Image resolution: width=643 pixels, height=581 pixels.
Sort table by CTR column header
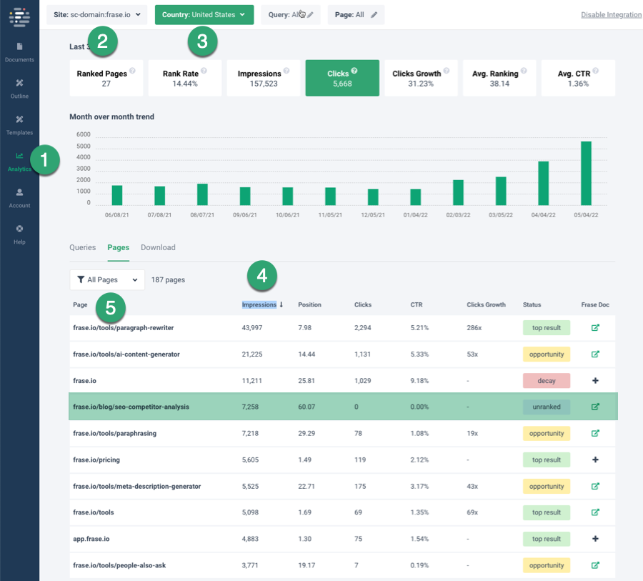pos(417,304)
